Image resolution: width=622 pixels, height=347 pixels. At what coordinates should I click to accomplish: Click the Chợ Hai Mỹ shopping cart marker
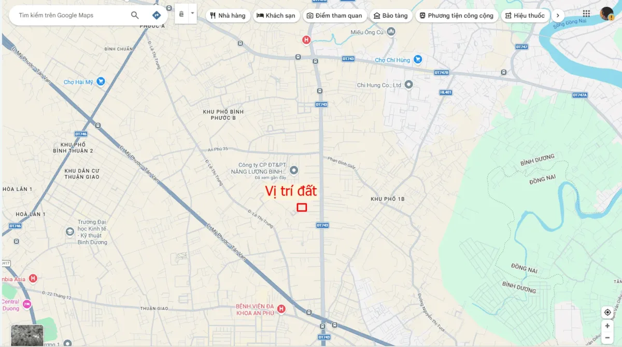point(101,81)
